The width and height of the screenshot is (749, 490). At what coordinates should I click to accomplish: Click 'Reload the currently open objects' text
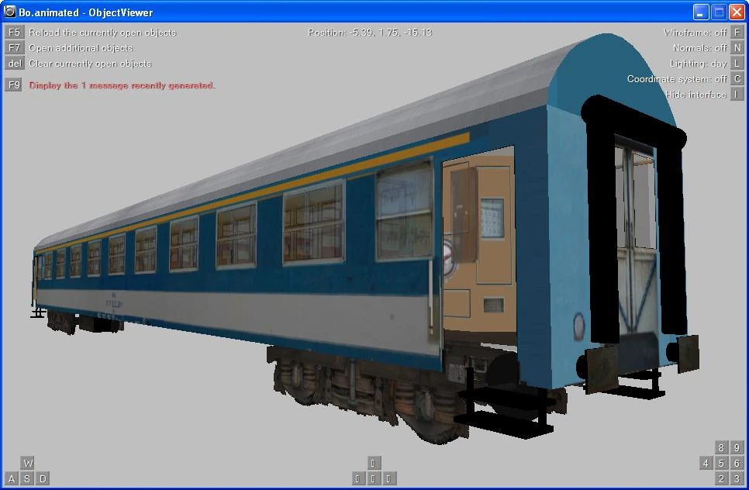click(x=102, y=33)
